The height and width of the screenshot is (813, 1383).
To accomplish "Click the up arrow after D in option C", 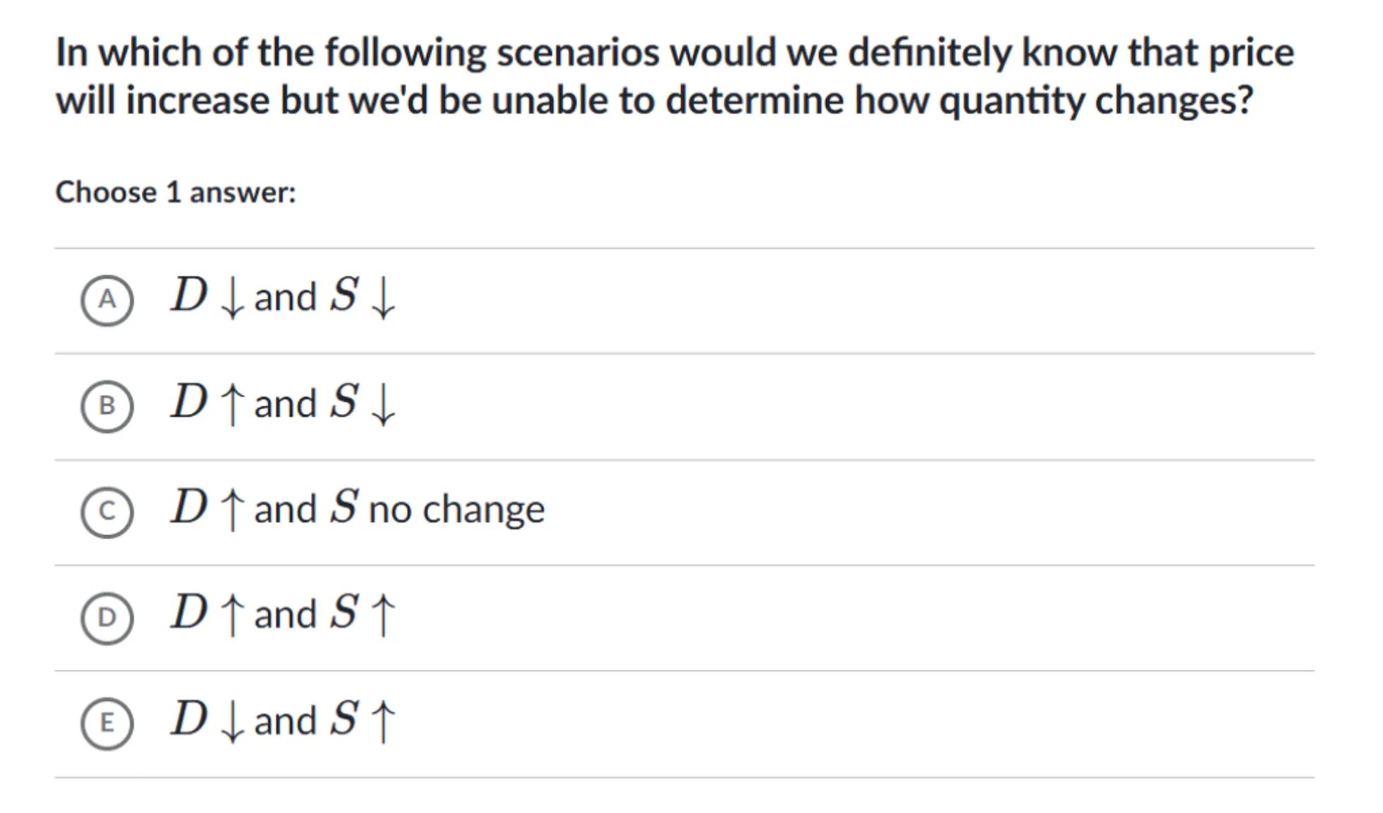I will point(232,510).
